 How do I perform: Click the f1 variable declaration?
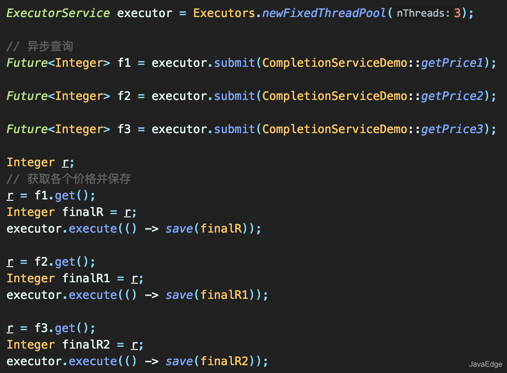pyautogui.click(x=124, y=63)
